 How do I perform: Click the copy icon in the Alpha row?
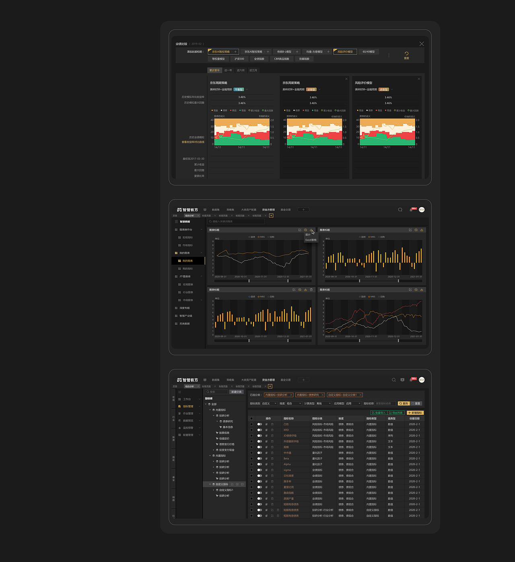point(266,464)
